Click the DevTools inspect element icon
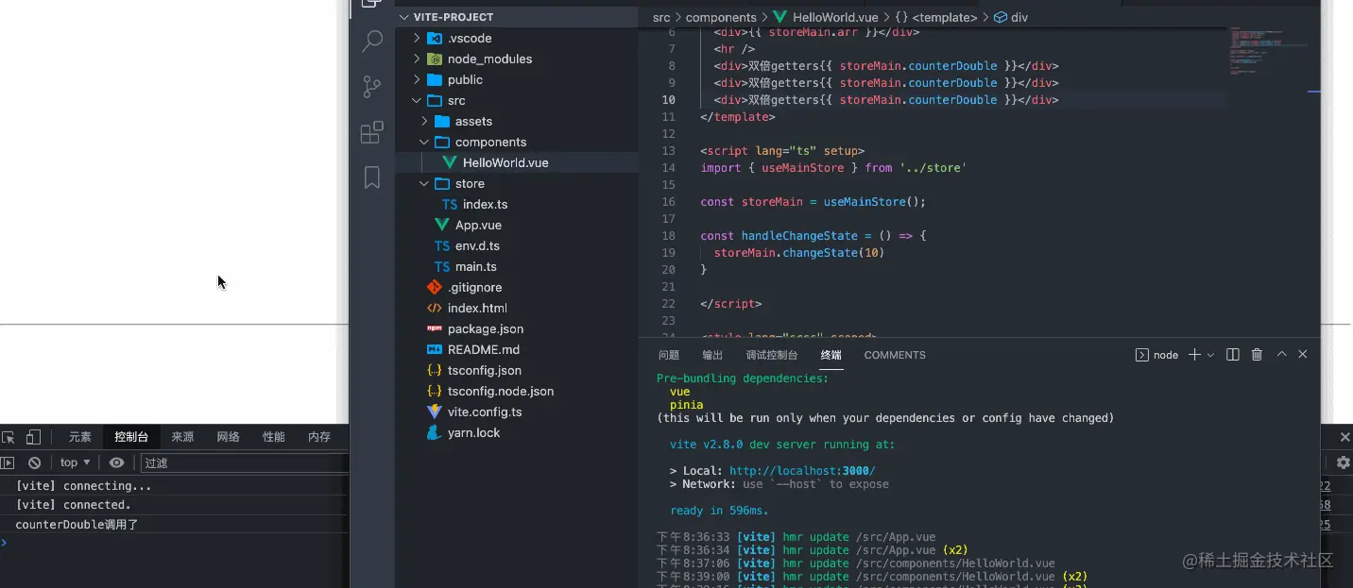This screenshot has width=1353, height=588. click(x=9, y=437)
